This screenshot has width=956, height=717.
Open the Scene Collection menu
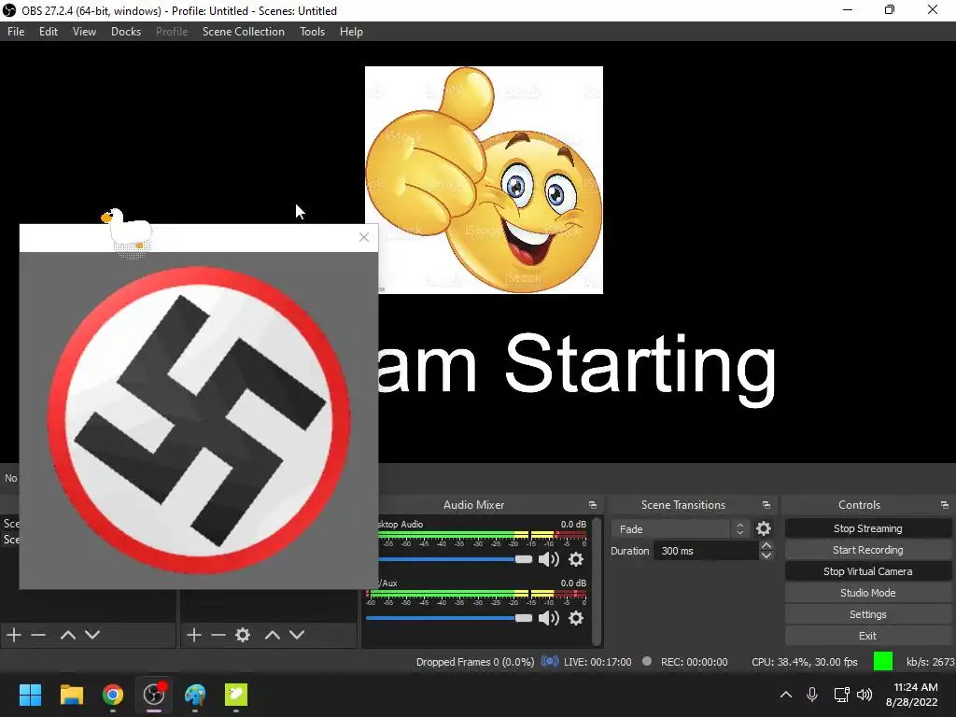(244, 32)
